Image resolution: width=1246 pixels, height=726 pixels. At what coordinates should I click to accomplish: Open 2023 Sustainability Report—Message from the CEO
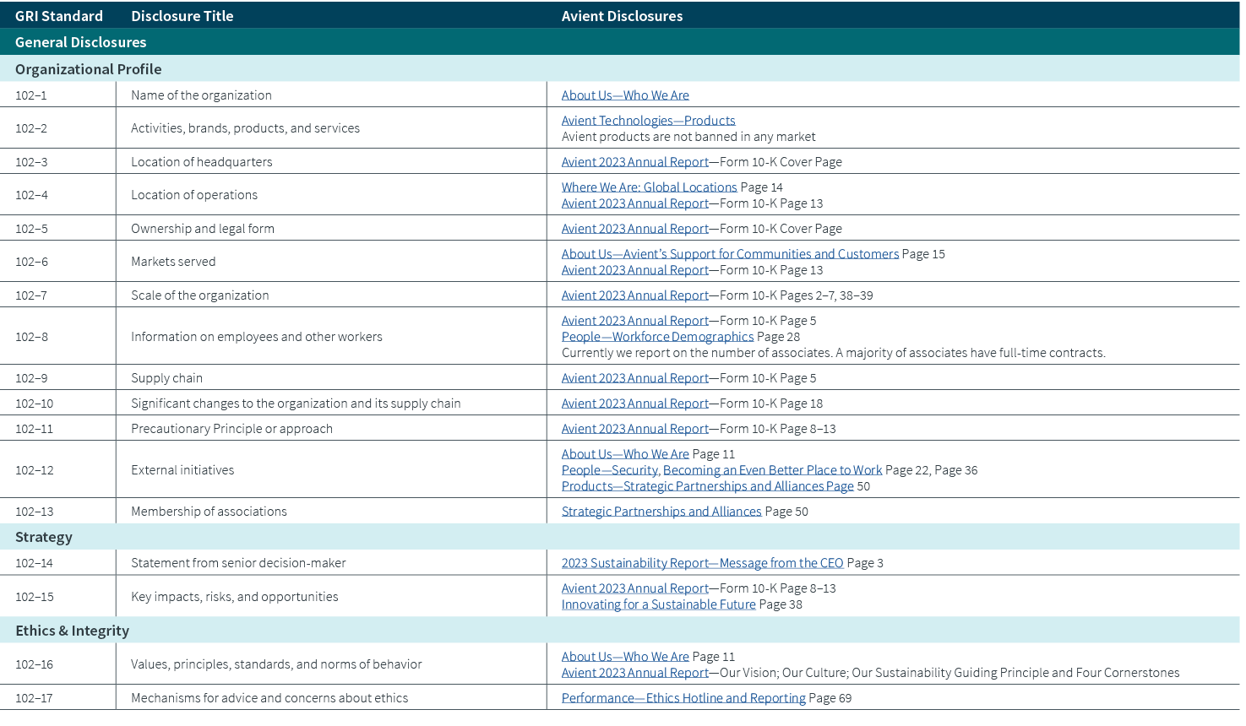tap(702, 562)
